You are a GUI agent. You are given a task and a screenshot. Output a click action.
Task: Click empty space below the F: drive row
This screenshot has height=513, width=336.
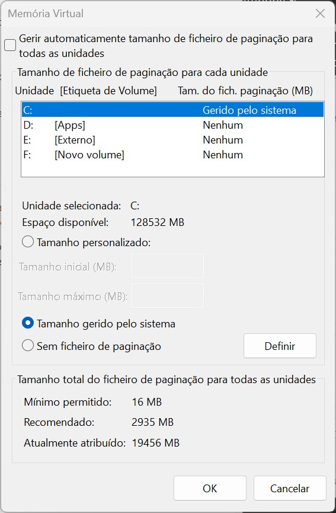coord(172,170)
